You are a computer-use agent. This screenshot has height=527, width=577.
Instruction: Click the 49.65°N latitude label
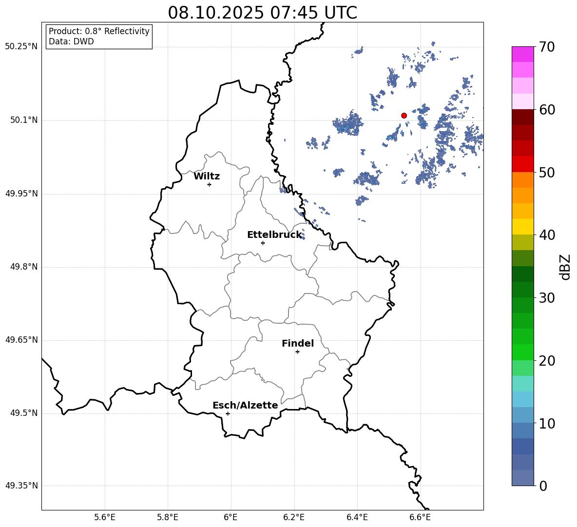21,340
